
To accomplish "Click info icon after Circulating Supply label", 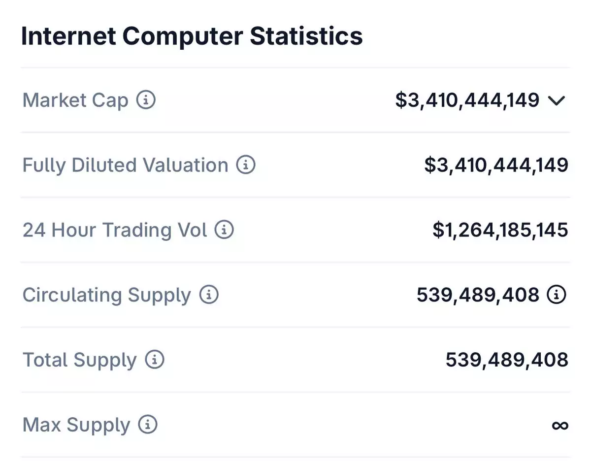I will pyautogui.click(x=209, y=295).
